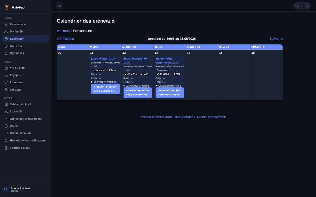Image resolution: width=316 pixels, height=197 pixels.
Task: Confirm 'Je viens' for Entraînement compétiteurs
Action: 163,74
